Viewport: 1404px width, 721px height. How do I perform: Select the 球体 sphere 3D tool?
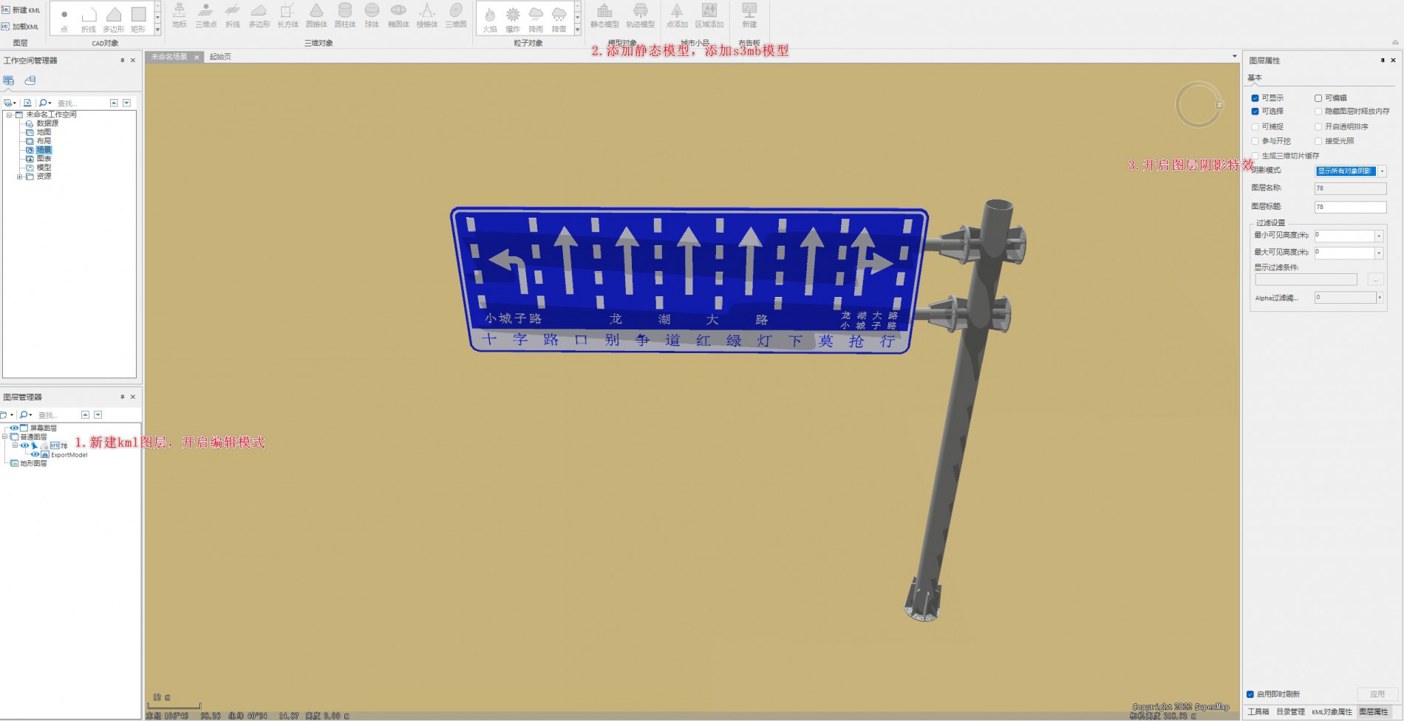(x=372, y=16)
